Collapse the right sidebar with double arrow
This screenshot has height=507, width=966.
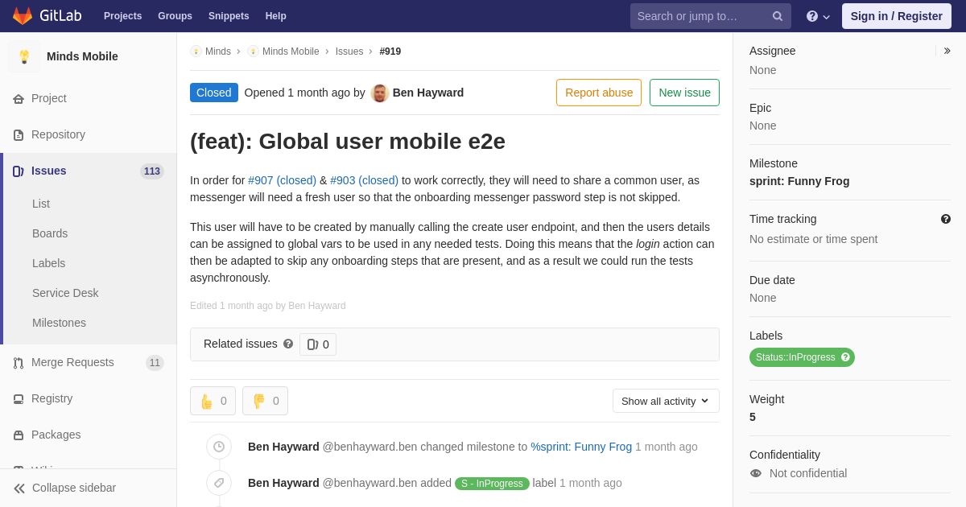(947, 51)
